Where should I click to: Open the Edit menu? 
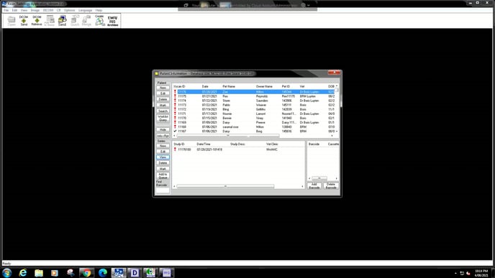click(14, 10)
